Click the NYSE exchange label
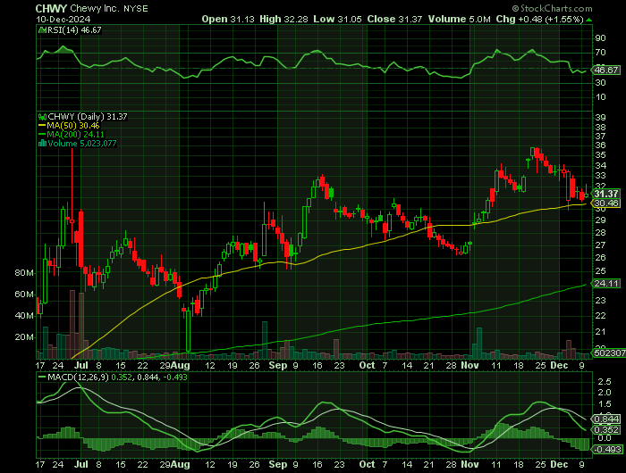Screen dimensions: 626x473 [x=136, y=9]
